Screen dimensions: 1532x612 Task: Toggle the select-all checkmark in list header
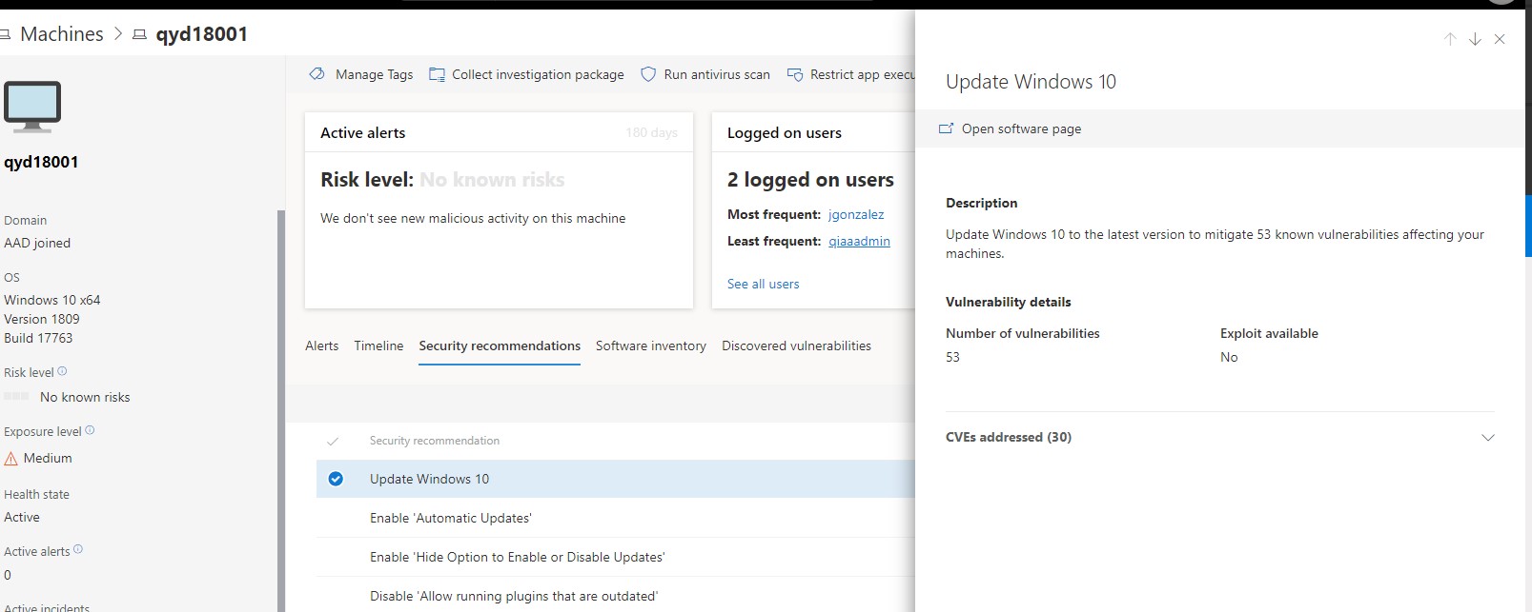point(333,441)
